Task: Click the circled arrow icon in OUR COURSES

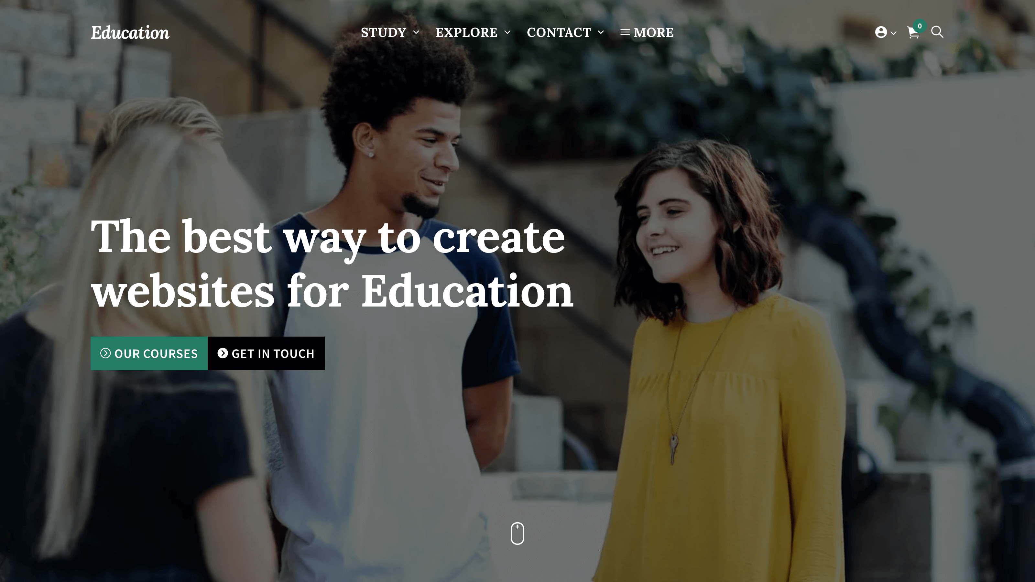Action: point(105,353)
